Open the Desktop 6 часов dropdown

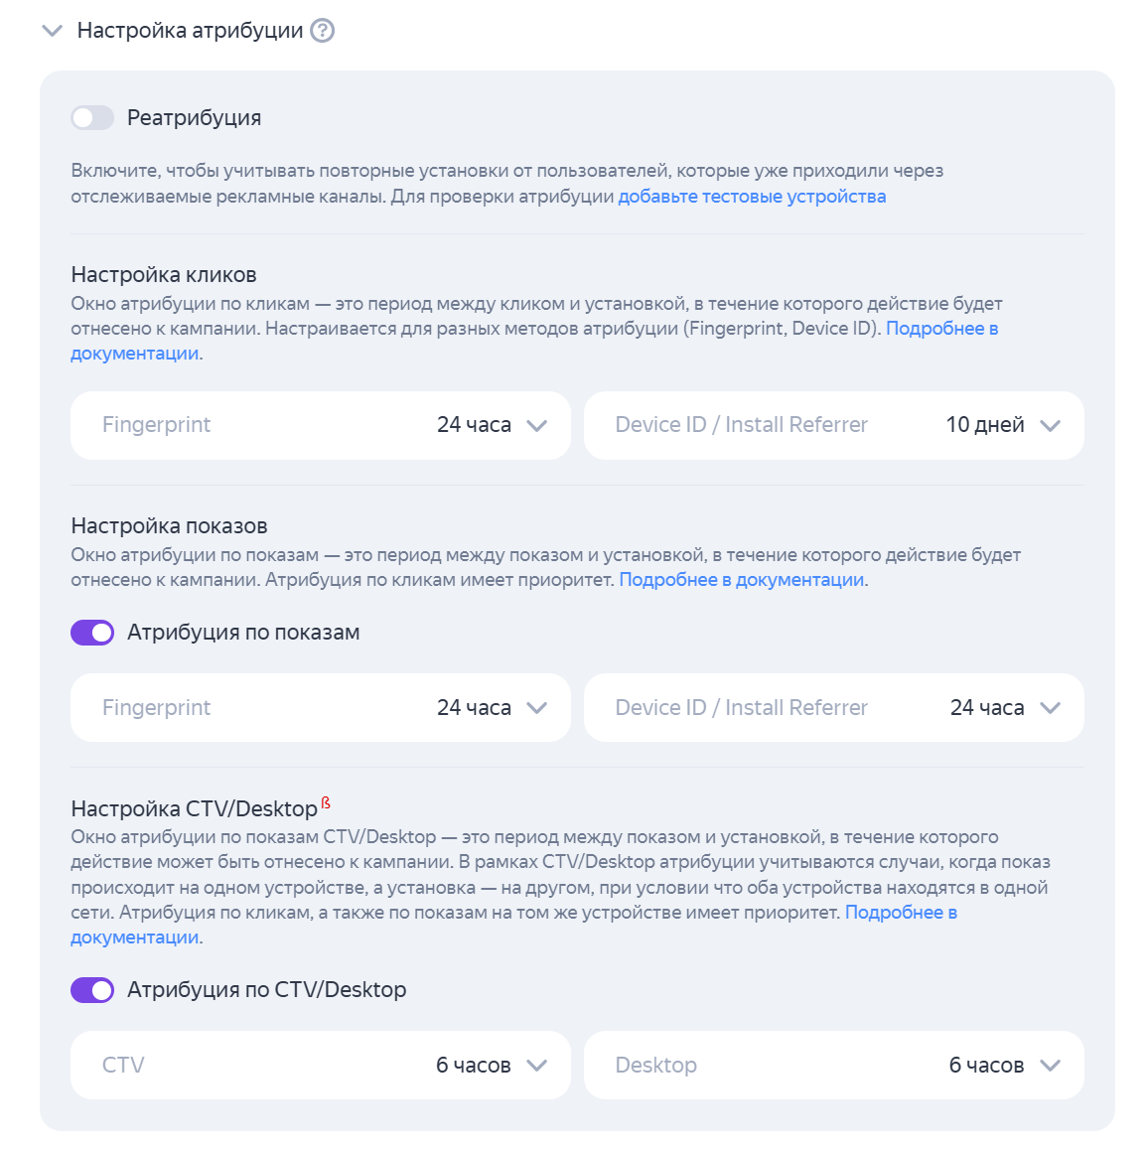coord(834,1066)
